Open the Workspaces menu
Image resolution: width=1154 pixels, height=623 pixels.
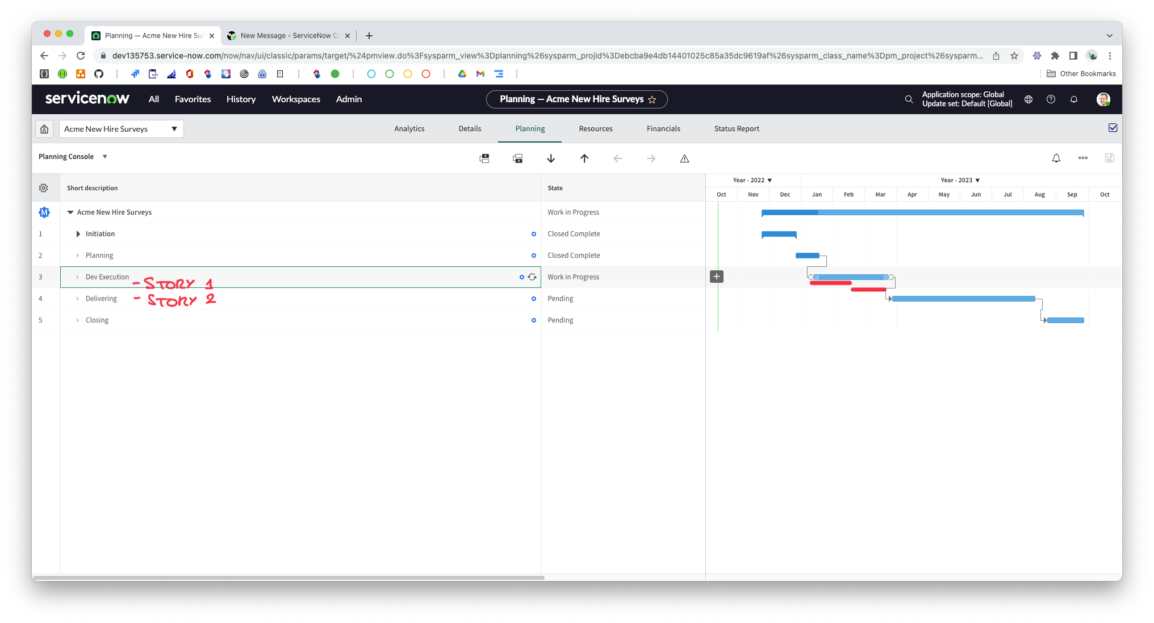pyautogui.click(x=296, y=99)
